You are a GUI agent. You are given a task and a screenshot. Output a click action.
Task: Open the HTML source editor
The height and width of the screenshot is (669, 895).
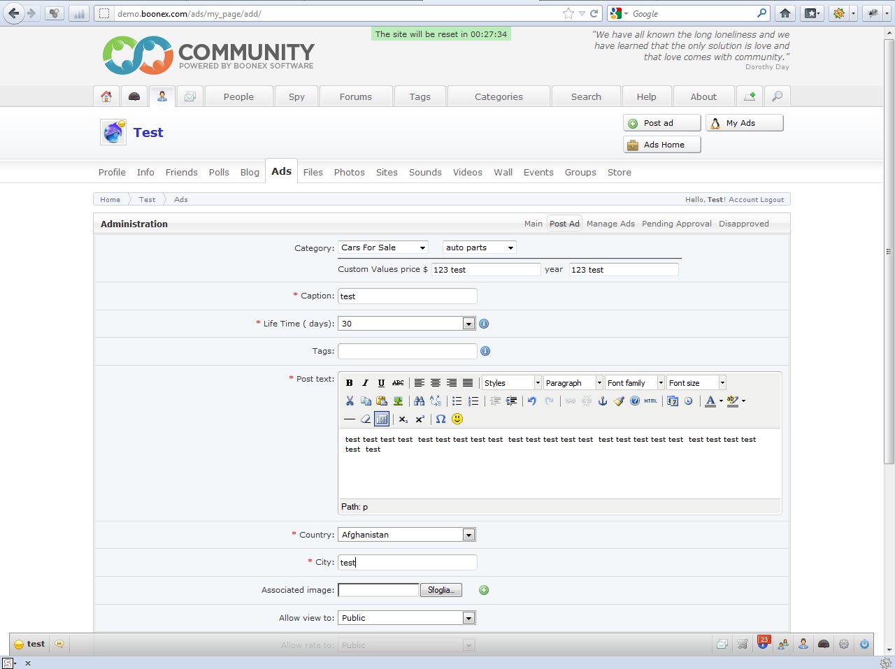click(650, 401)
